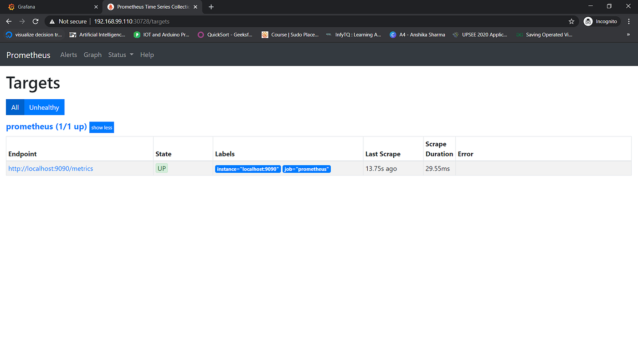638x338 pixels.
Task: Open the IOT and Arduino bookmark
Action: tap(162, 35)
